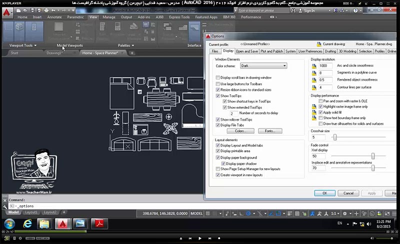Toggle Transparency display in status bar
400x244 pixels.
297,214
